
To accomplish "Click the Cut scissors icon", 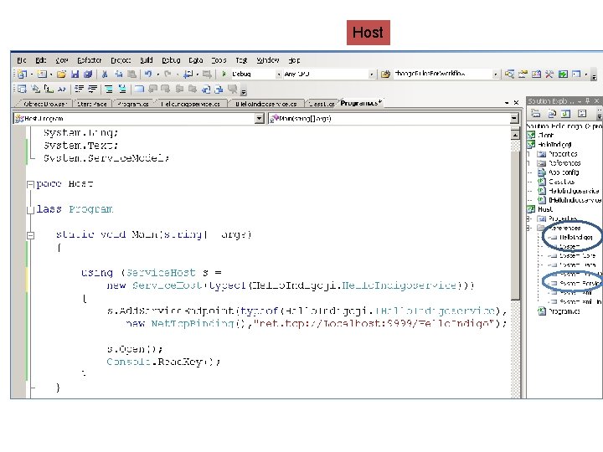I will coord(105,74).
